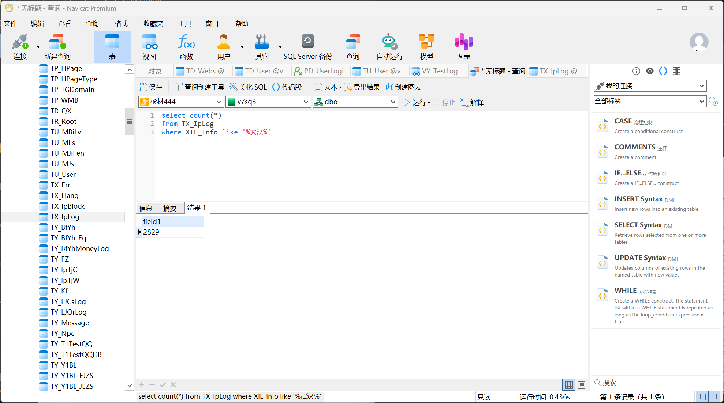
Task: Open the Function (函数) toolbar icon
Action: 186,42
